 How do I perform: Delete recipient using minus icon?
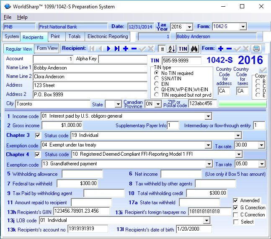134,49
